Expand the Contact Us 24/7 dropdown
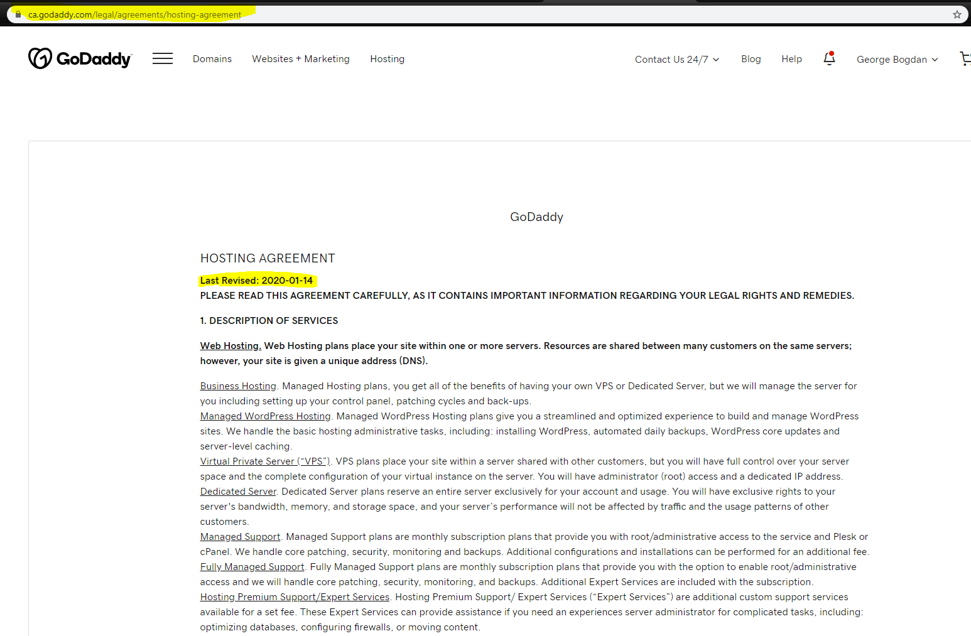Viewport: 971px width, 636px height. pos(671,59)
